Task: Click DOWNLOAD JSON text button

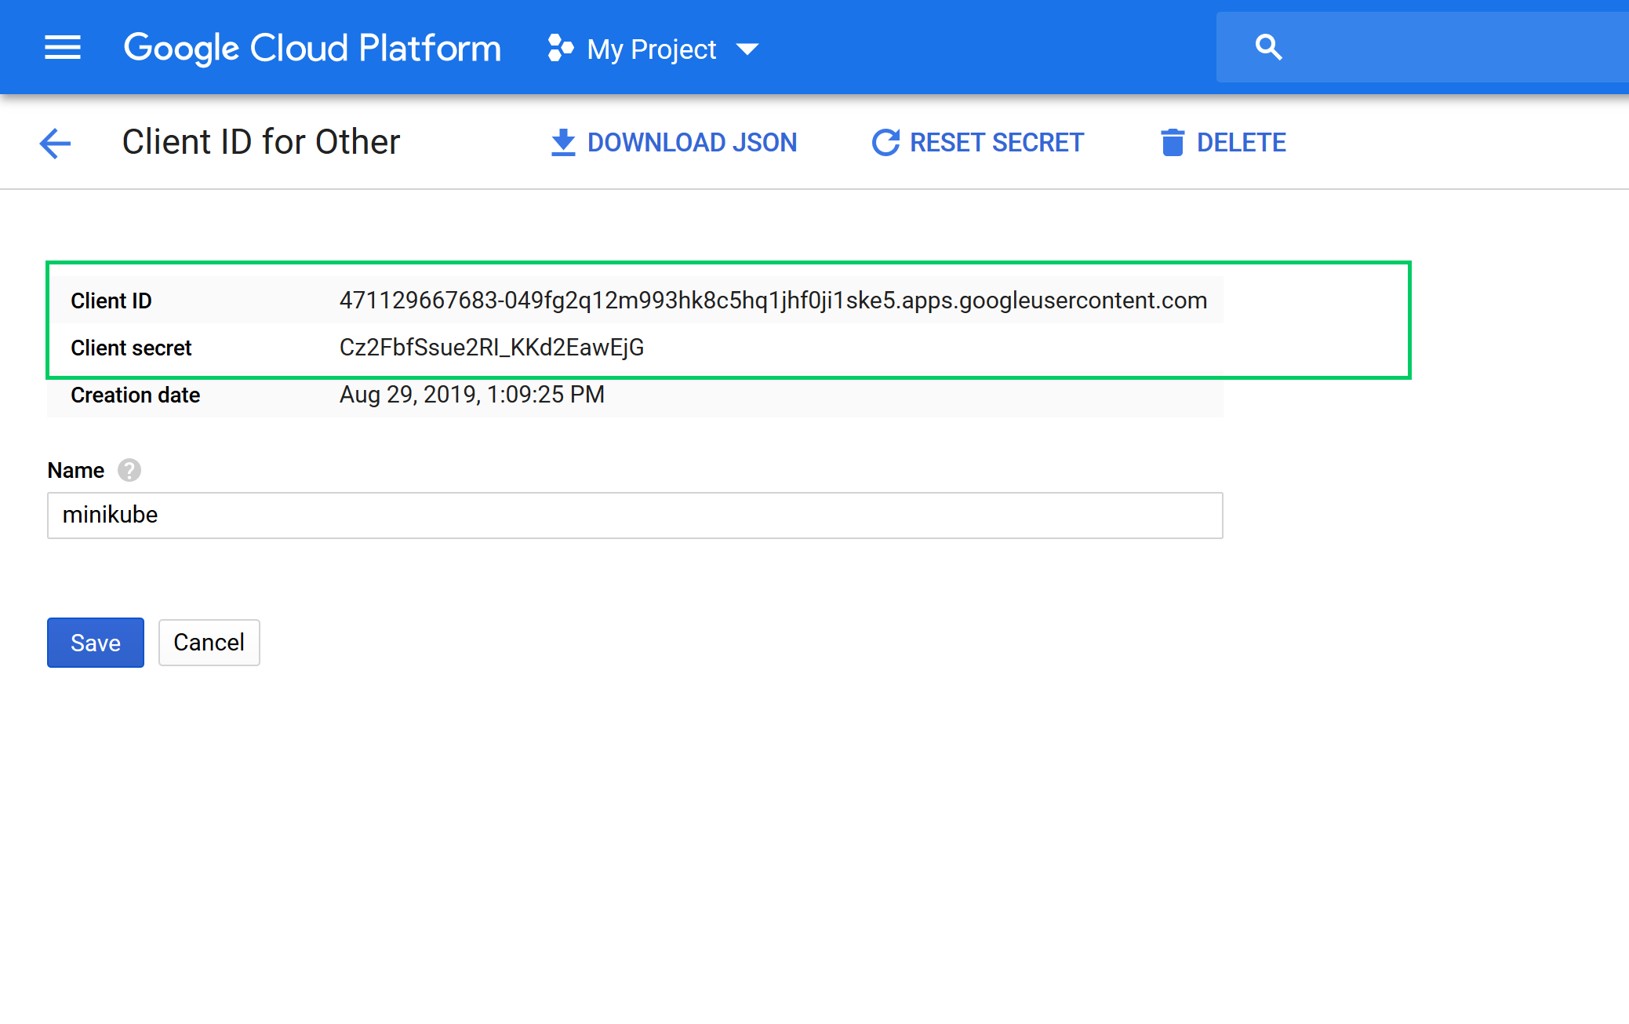Action: [x=692, y=143]
